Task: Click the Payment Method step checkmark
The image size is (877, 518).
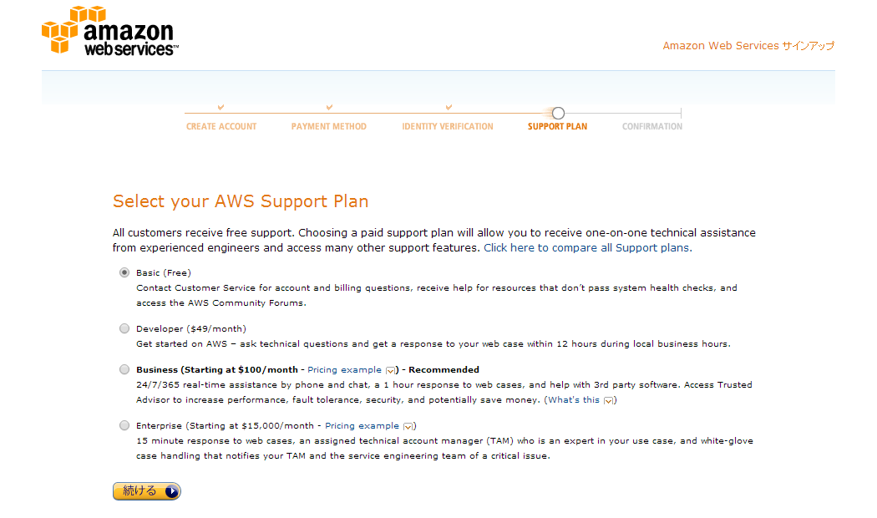Action: 329,107
